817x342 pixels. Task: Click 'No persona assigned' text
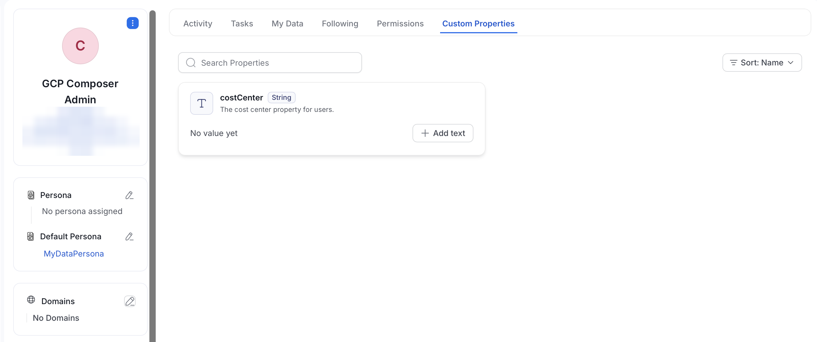pos(82,211)
